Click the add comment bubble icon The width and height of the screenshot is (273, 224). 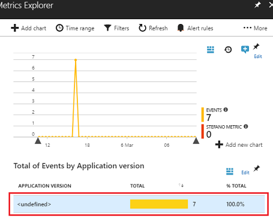(245, 49)
